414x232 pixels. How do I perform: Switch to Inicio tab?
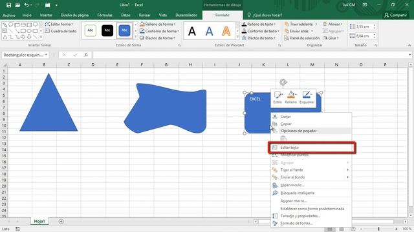point(27,15)
